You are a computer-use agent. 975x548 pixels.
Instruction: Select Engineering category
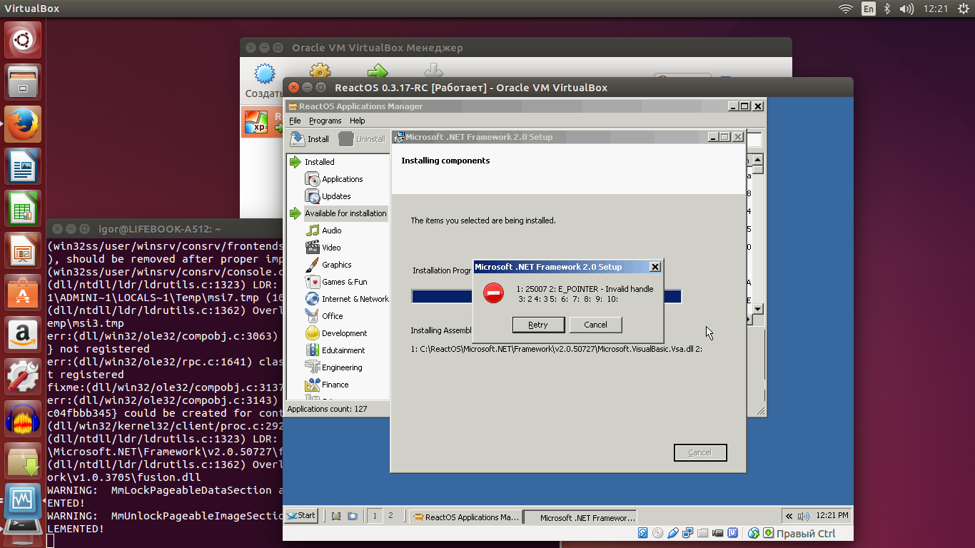pos(342,367)
